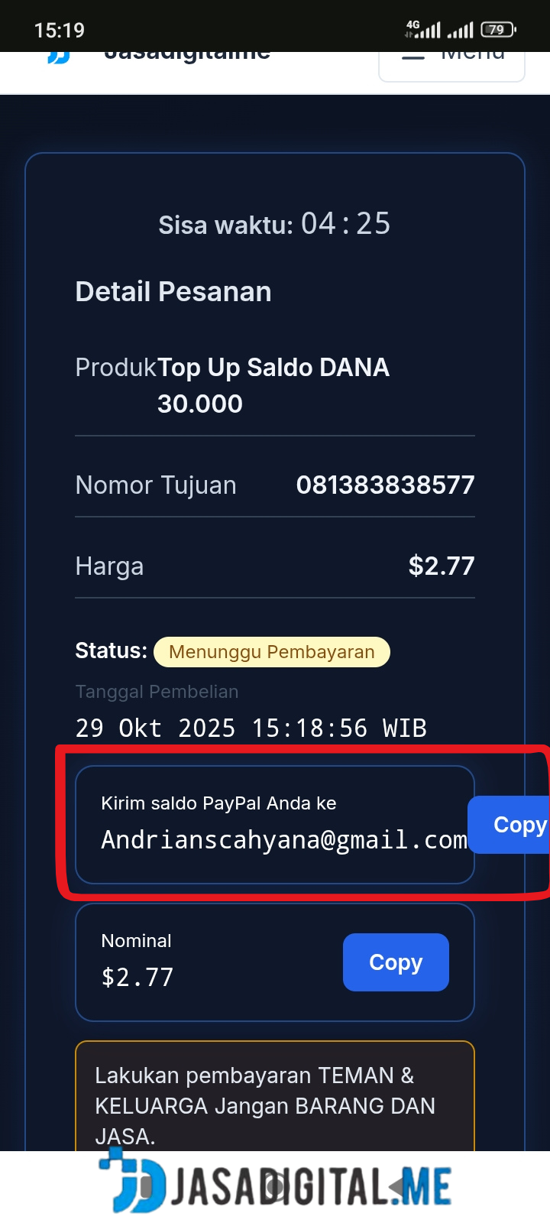The width and height of the screenshot is (550, 1223).
Task: Tap the second signal bars icon
Action: (461, 31)
